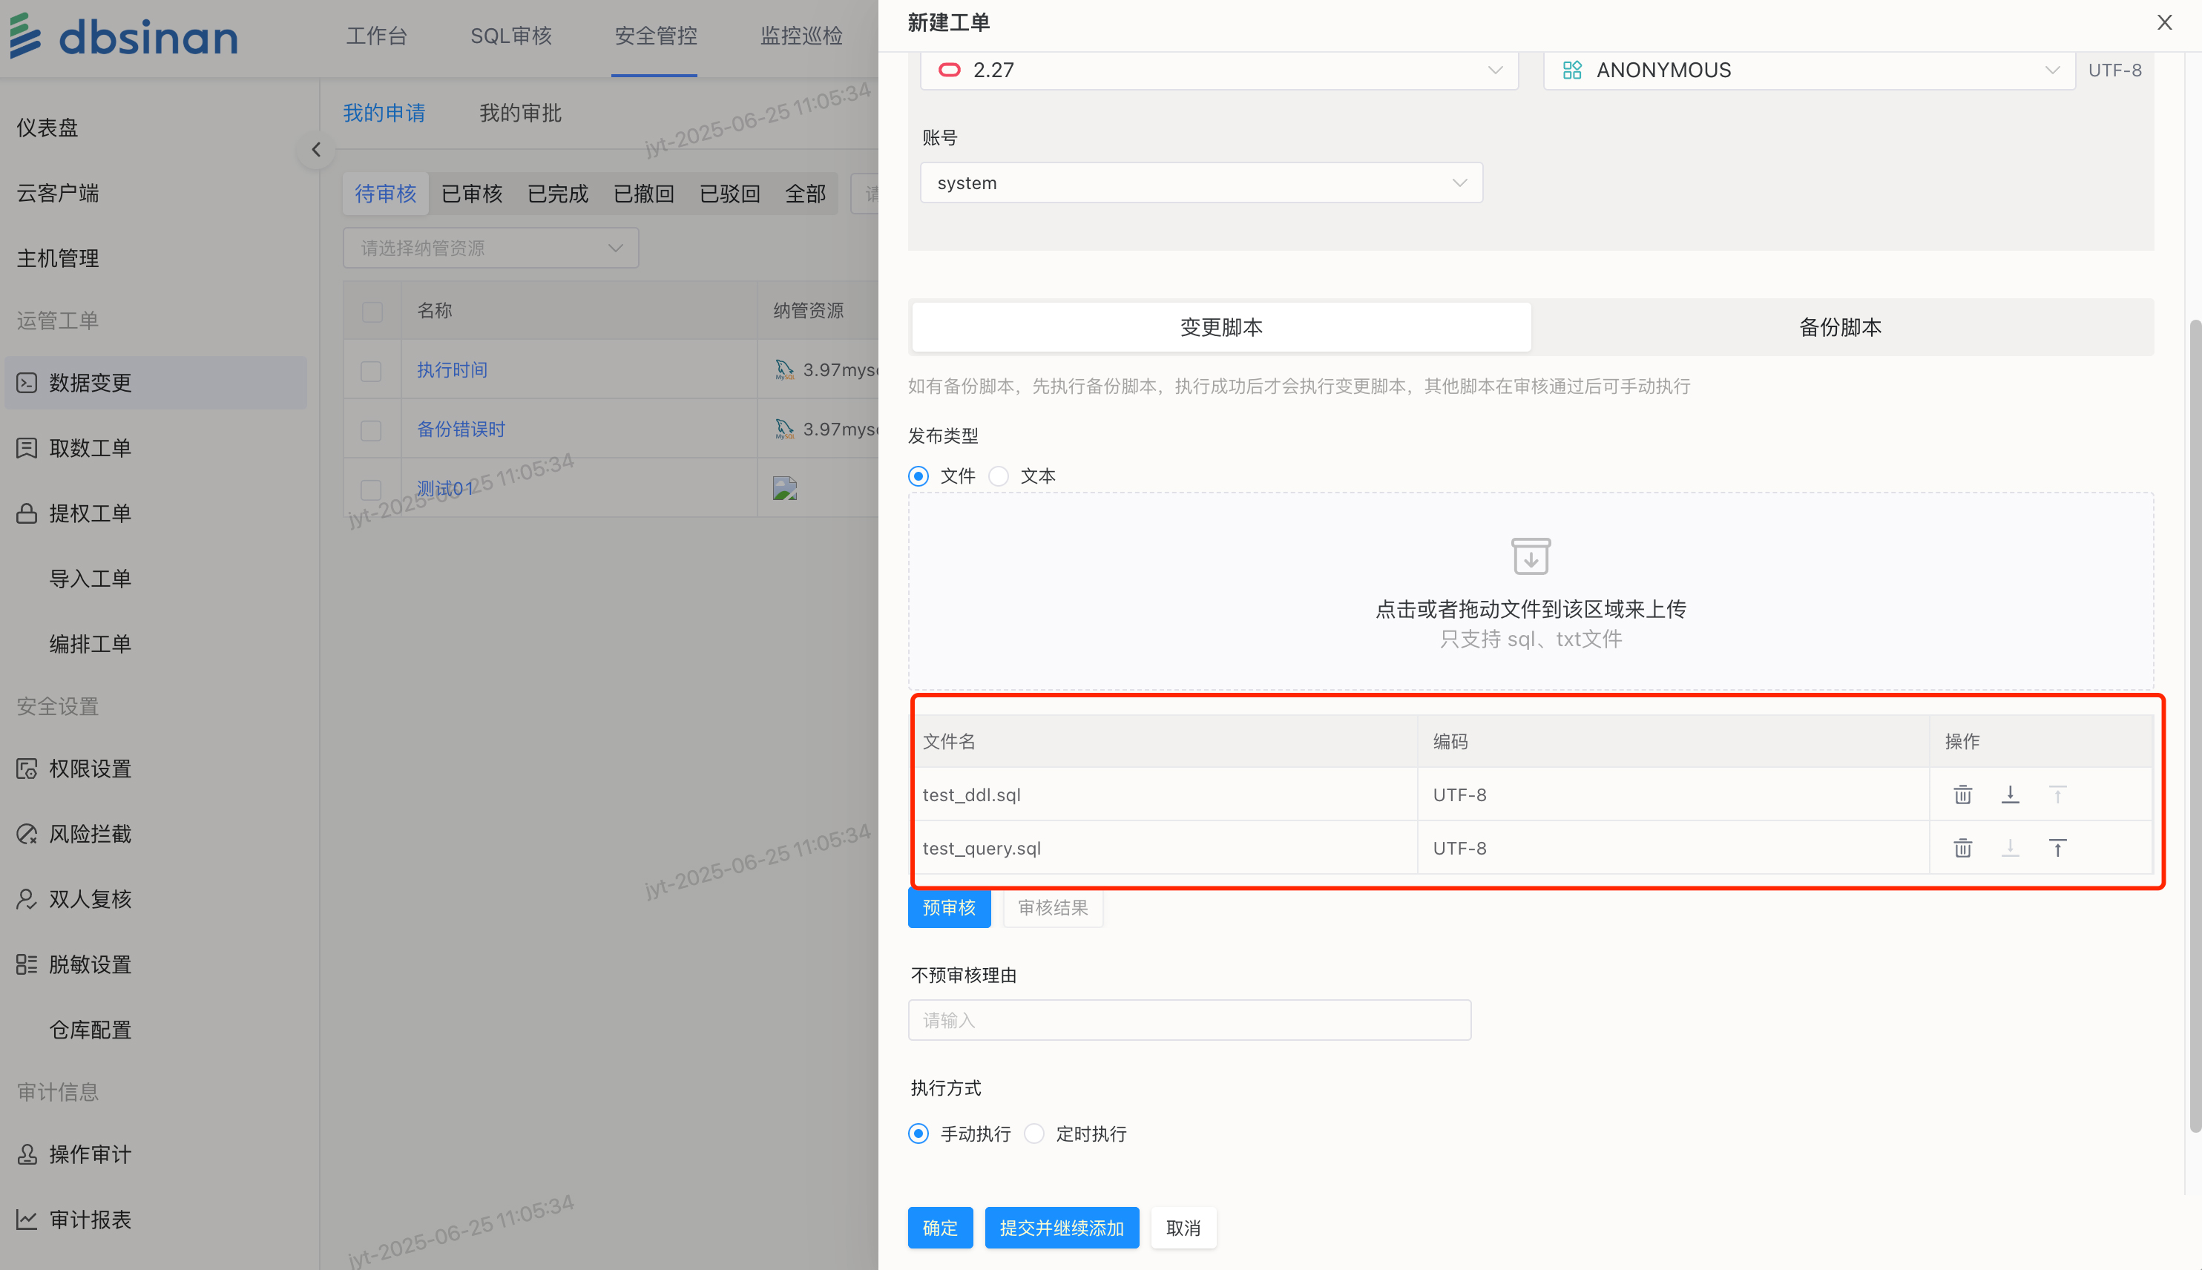Move test_ddl.sql down in list
This screenshot has width=2202, height=1270.
click(x=2010, y=794)
